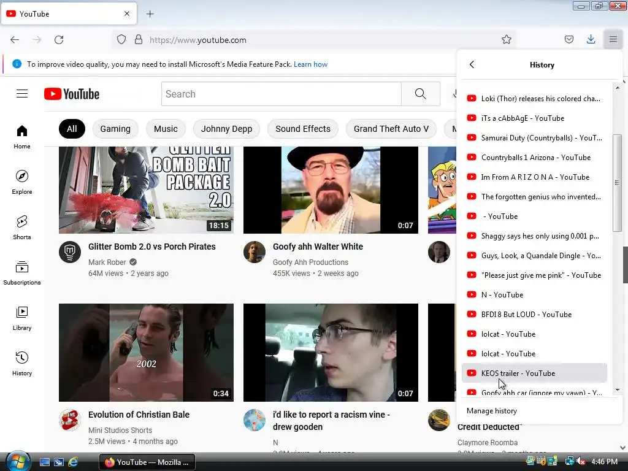Click the YouTube logo
The image size is (628, 471).
pos(72,94)
